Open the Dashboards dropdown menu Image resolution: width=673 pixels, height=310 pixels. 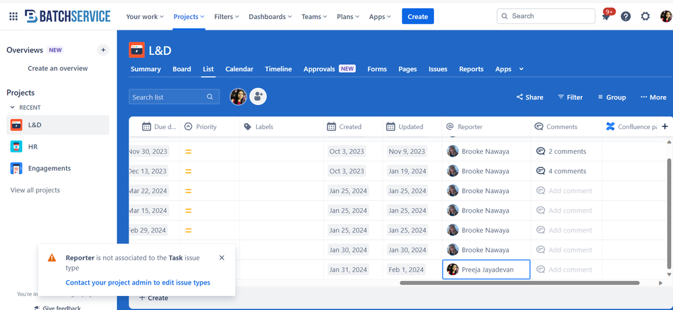click(x=270, y=17)
